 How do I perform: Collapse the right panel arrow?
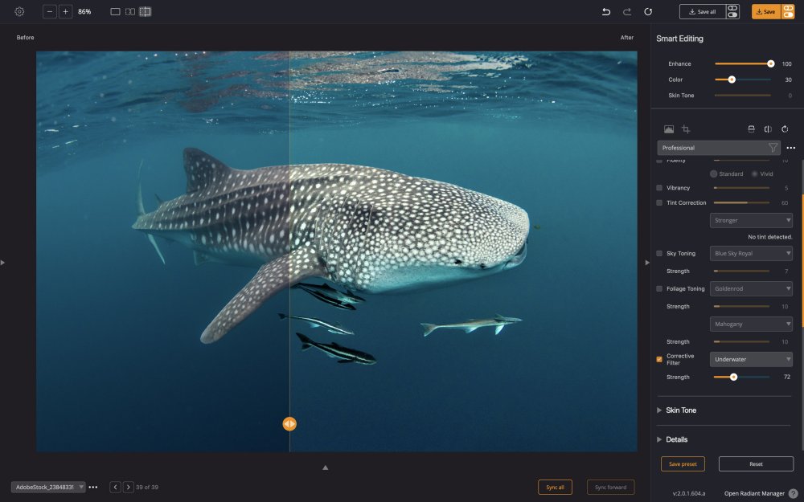tap(647, 263)
